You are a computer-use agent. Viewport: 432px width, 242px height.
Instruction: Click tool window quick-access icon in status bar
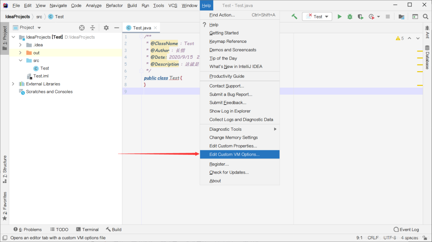(5, 238)
